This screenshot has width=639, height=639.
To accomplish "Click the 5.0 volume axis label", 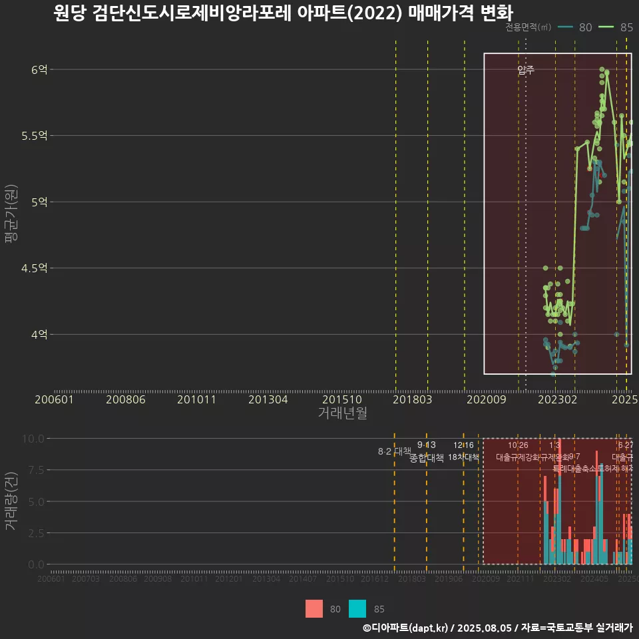I will click(36, 502).
